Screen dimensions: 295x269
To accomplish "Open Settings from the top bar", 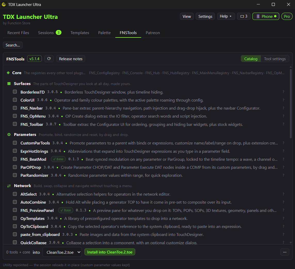I will [x=205, y=16].
